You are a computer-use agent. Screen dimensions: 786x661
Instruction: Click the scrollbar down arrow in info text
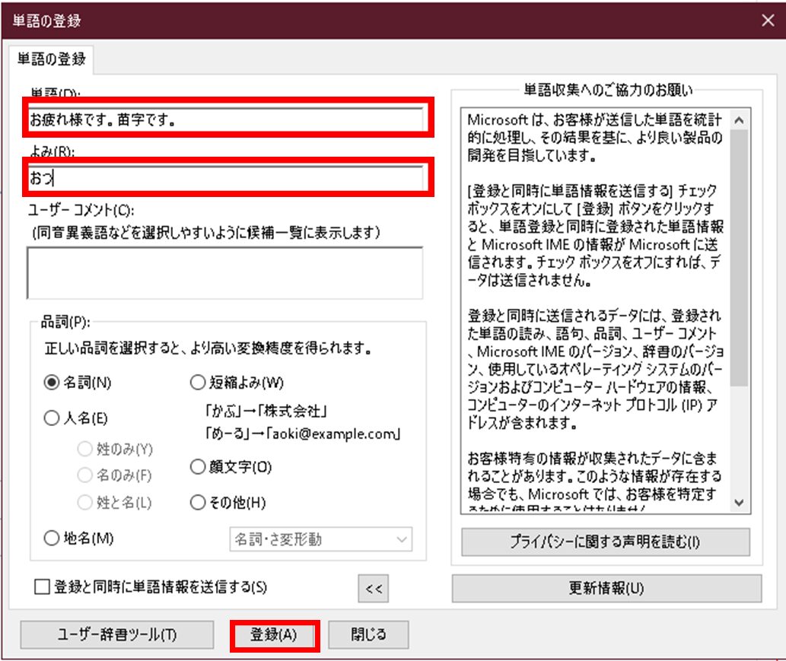pos(739,502)
